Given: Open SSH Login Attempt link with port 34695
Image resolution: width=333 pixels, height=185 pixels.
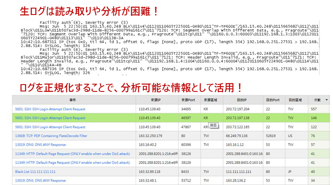Looking at the screenshot, I should pyautogui.click(x=50, y=109).
